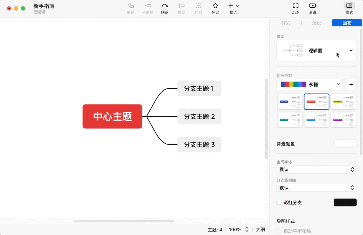Open the 背景颜色 background color swatch
363x235 pixels.
click(345, 144)
